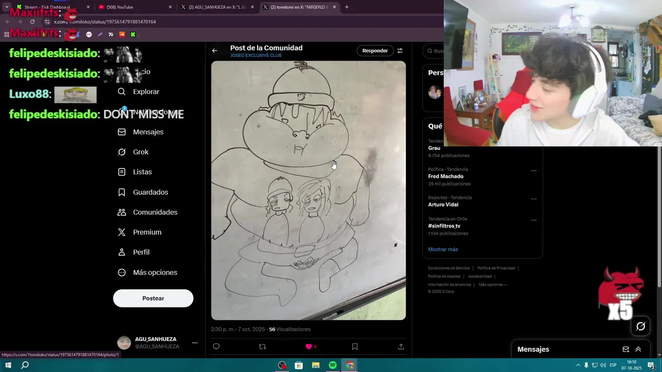The width and height of the screenshot is (662, 372).
Task: Open Arturo Vidal trend
Action: (443, 205)
